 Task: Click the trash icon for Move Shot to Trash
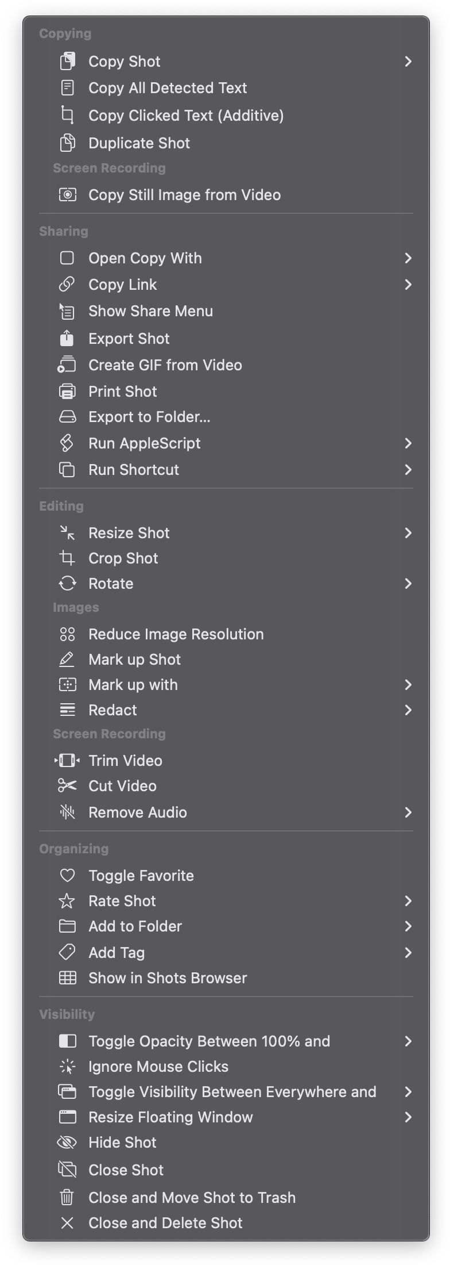click(67, 1197)
